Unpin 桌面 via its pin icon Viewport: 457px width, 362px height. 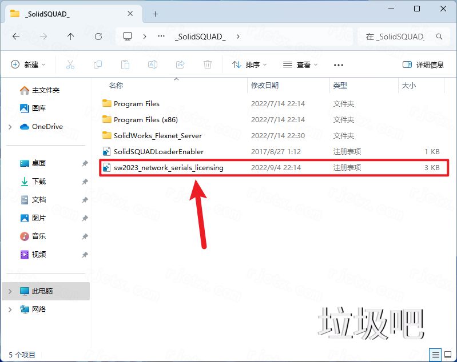[85, 163]
